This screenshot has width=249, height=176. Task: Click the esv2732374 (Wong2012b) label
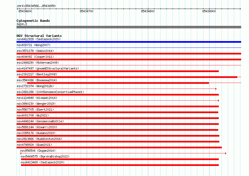click(x=35, y=86)
